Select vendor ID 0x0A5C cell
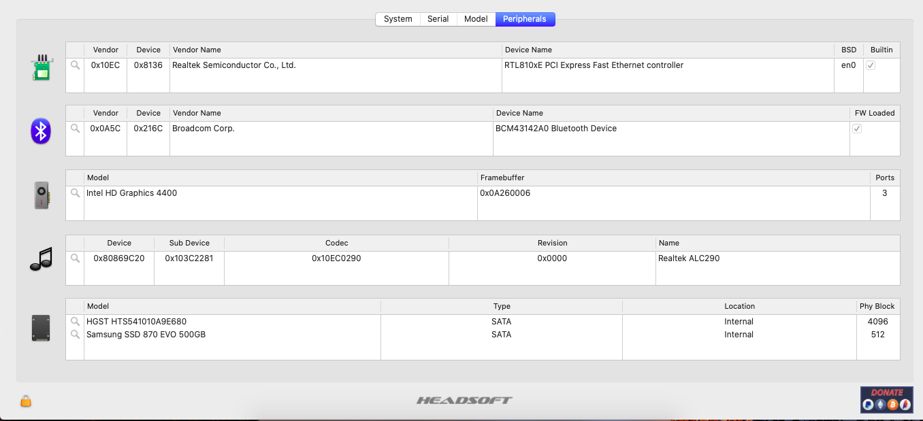Image resolution: width=923 pixels, height=421 pixels. pyautogui.click(x=106, y=128)
